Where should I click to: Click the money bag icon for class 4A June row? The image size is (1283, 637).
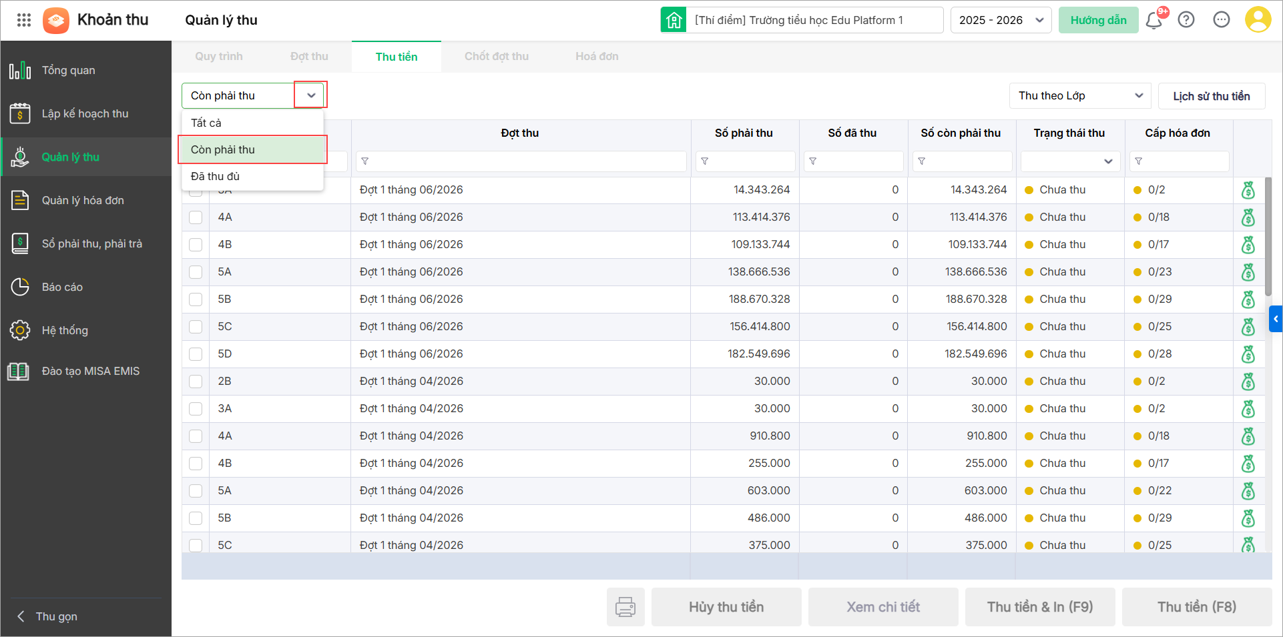tap(1248, 217)
